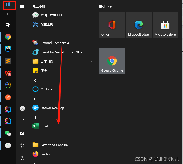Open Task View from the taskbar
This screenshot has height=164, width=183.
coord(8,25)
